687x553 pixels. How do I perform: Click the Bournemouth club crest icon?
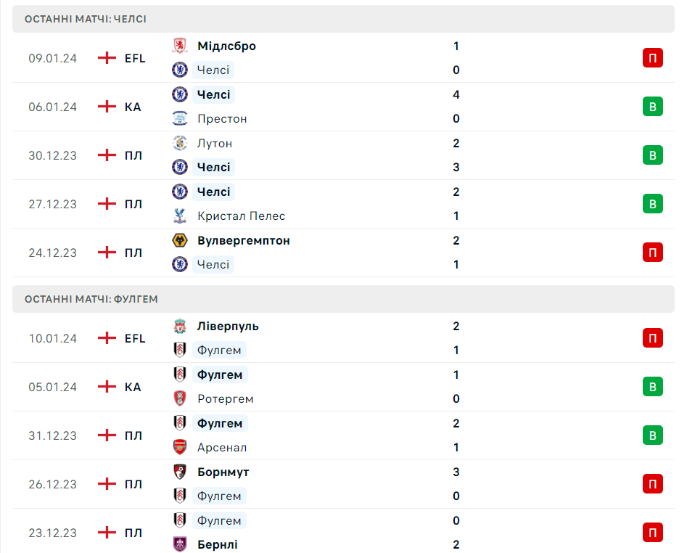pyautogui.click(x=180, y=472)
